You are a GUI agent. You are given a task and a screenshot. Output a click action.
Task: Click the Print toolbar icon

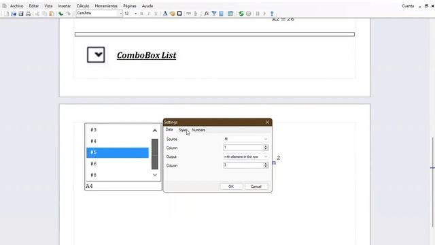click(29, 14)
